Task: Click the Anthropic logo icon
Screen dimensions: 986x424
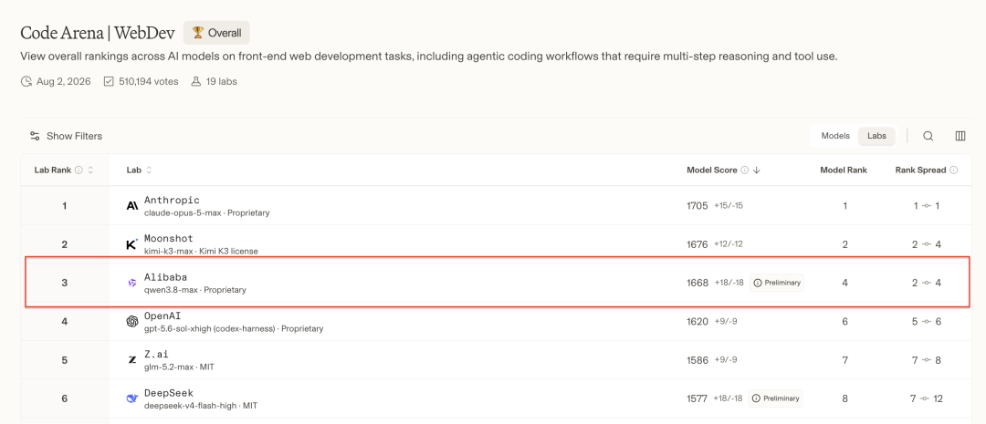Action: pos(132,205)
